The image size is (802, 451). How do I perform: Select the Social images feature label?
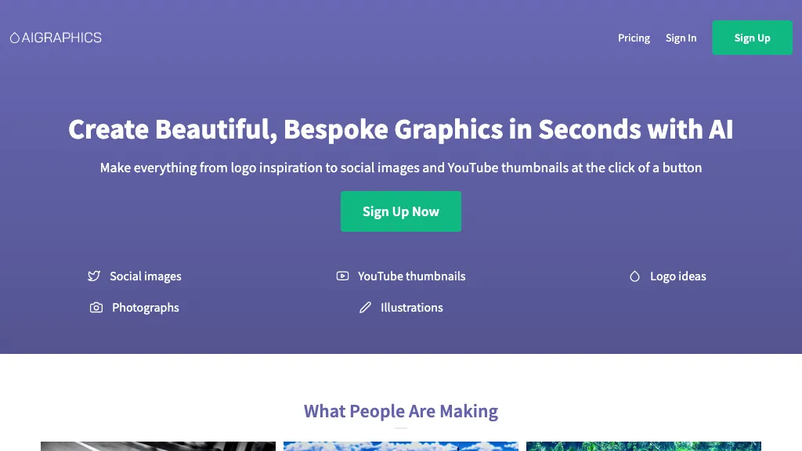click(146, 276)
